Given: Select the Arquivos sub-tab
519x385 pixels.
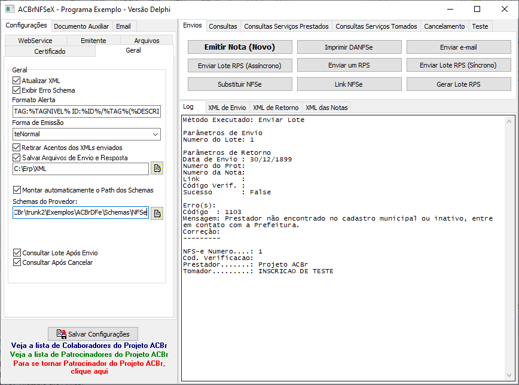Looking at the screenshot, I should point(146,41).
